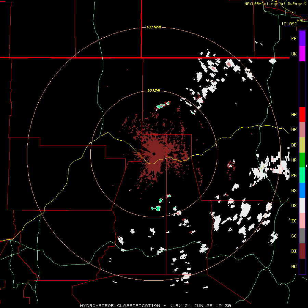Click the 'HR' legend label

[294, 160]
